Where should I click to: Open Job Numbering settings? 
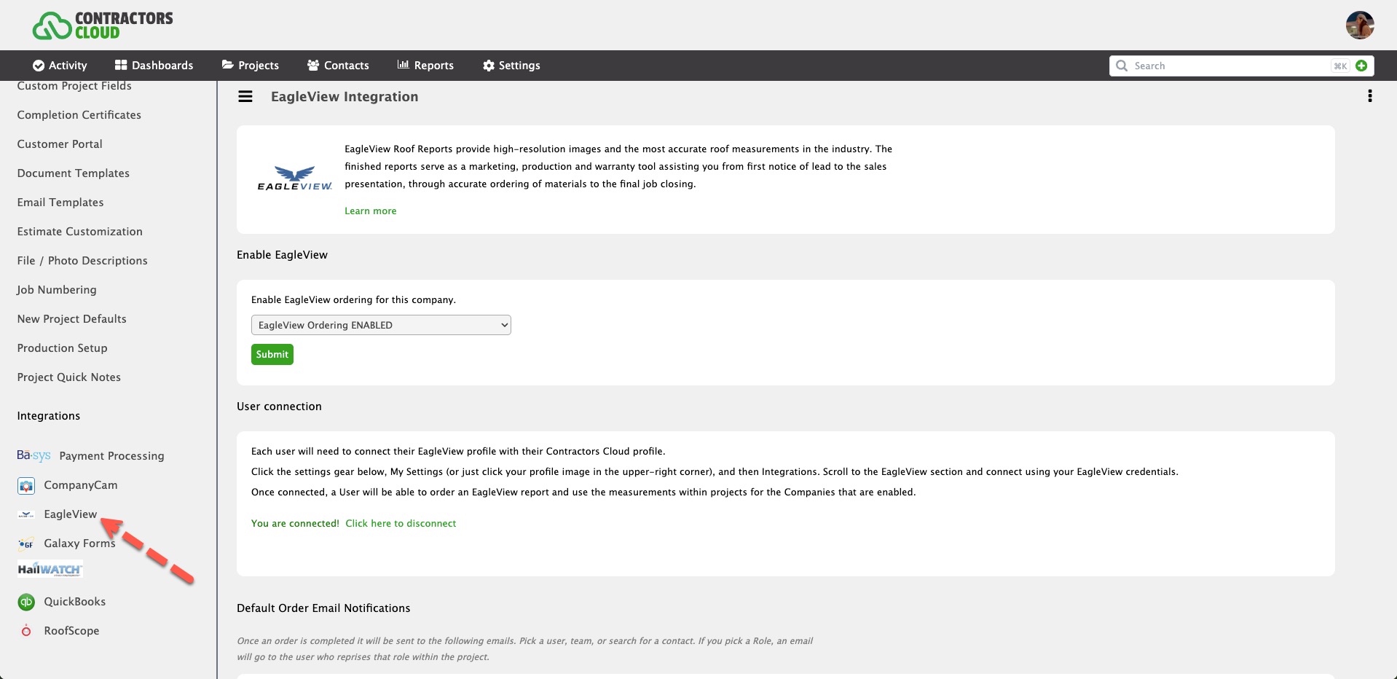tap(57, 290)
